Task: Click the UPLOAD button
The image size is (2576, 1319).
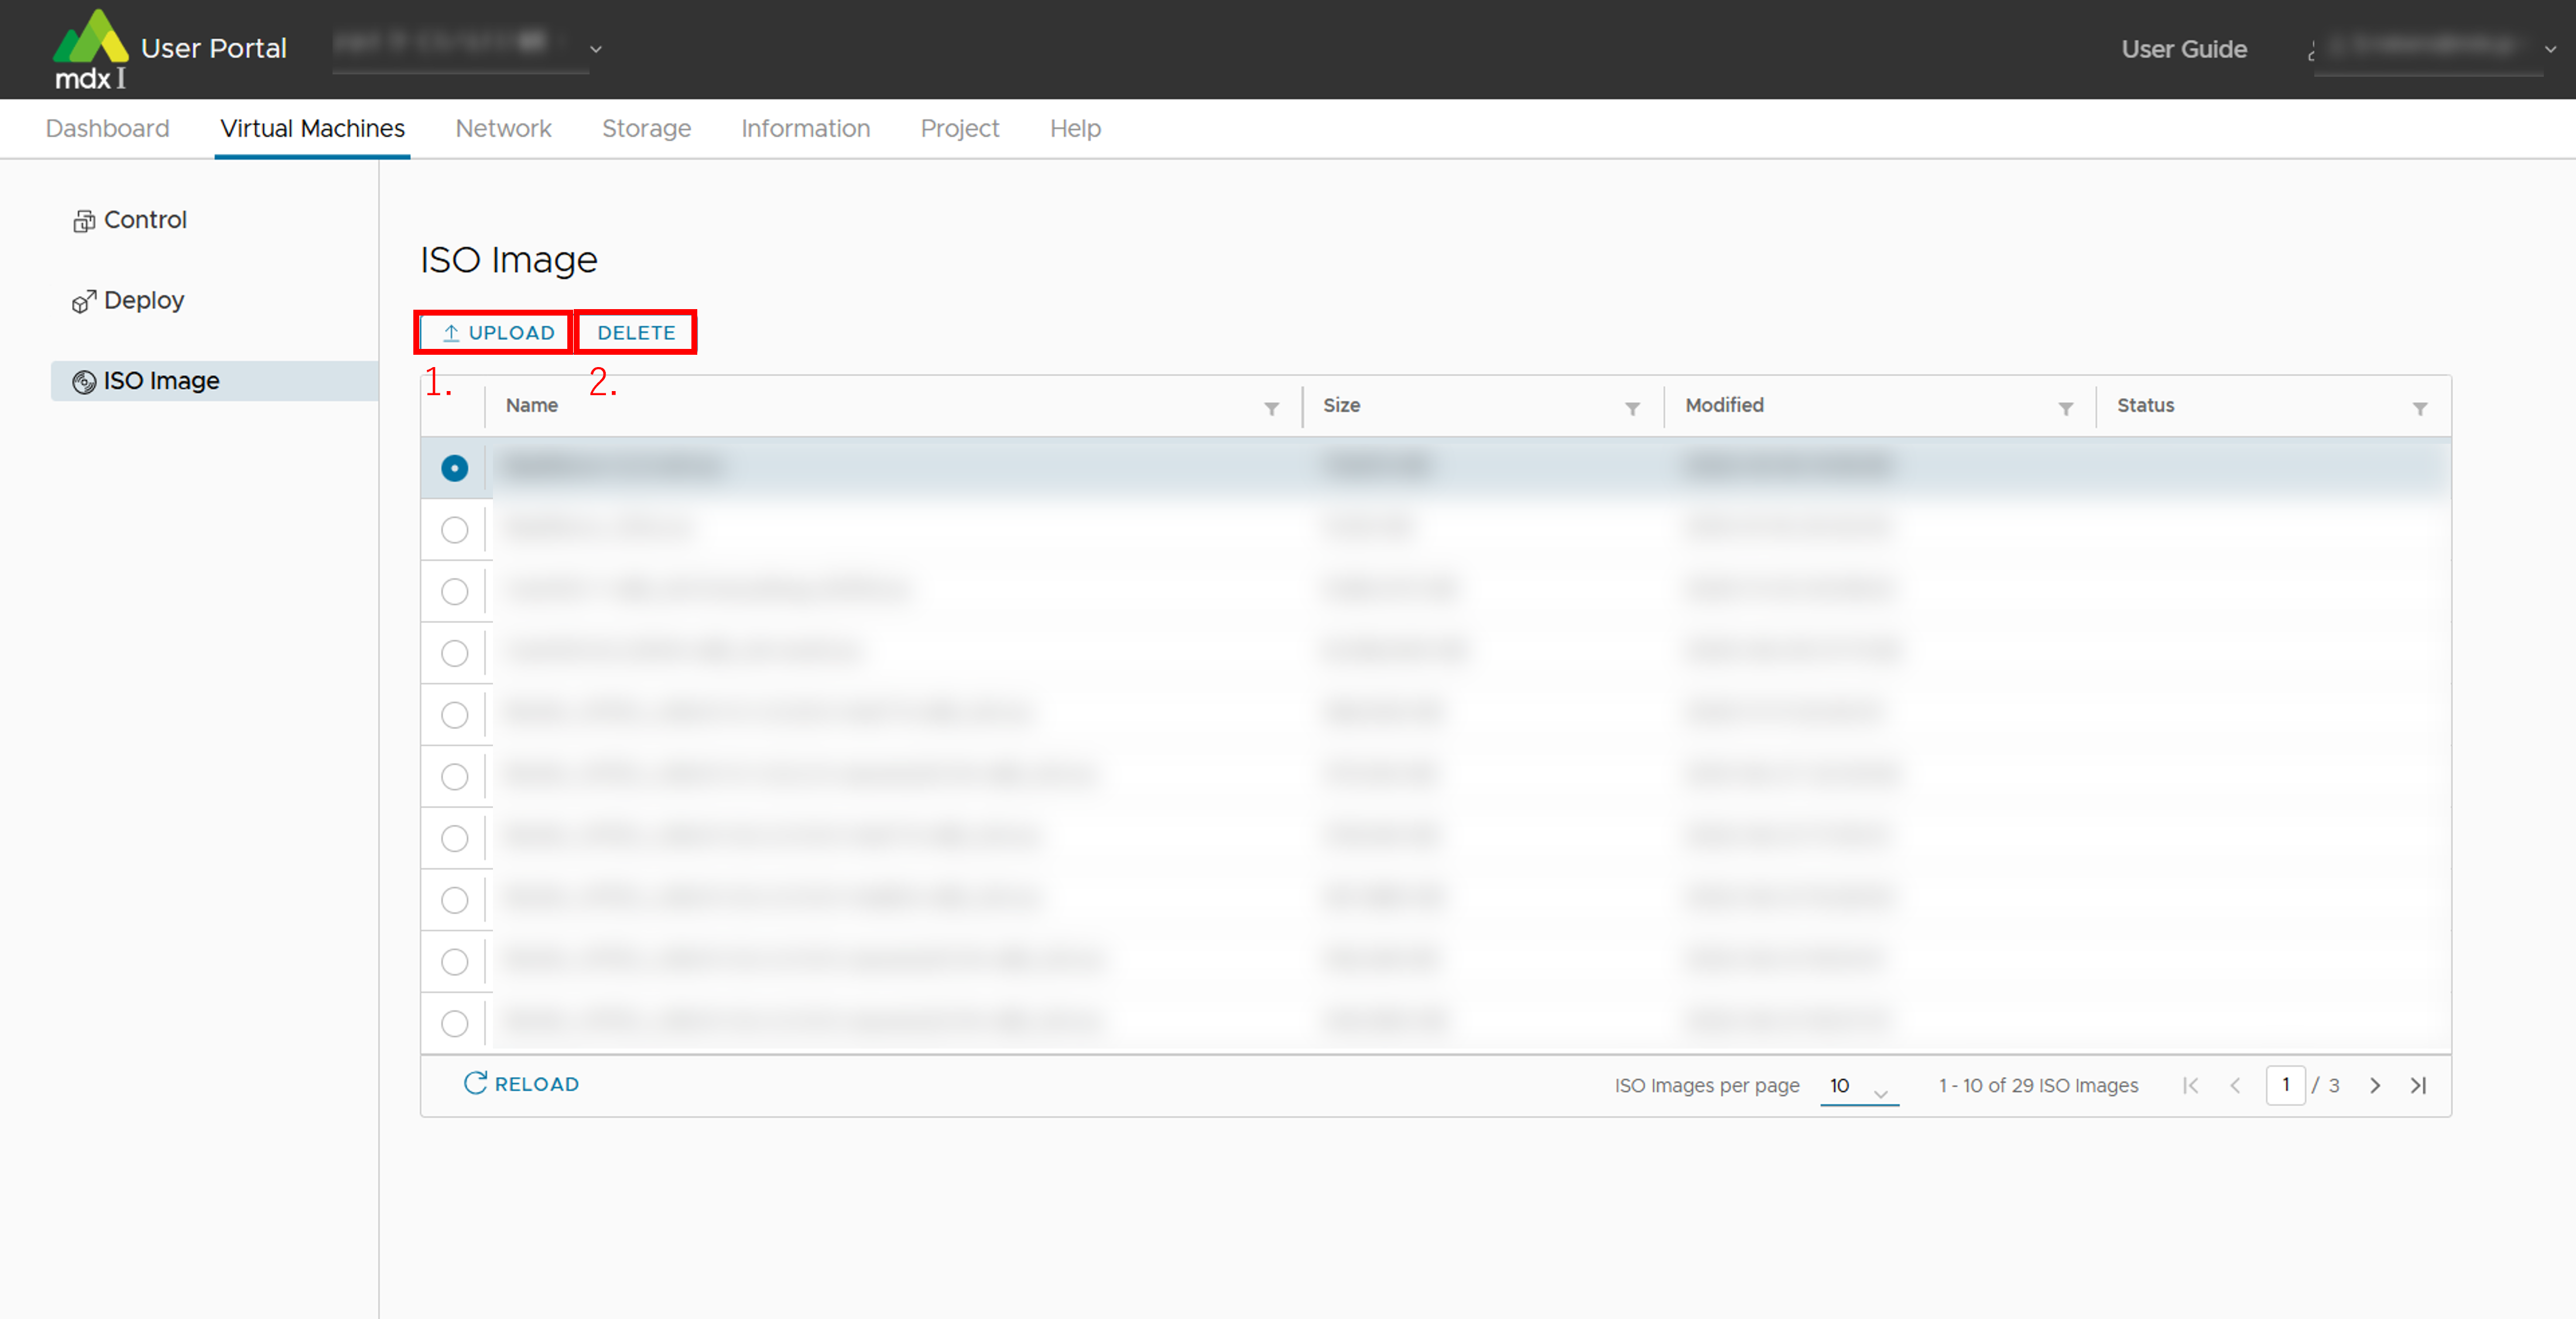Action: pos(496,332)
